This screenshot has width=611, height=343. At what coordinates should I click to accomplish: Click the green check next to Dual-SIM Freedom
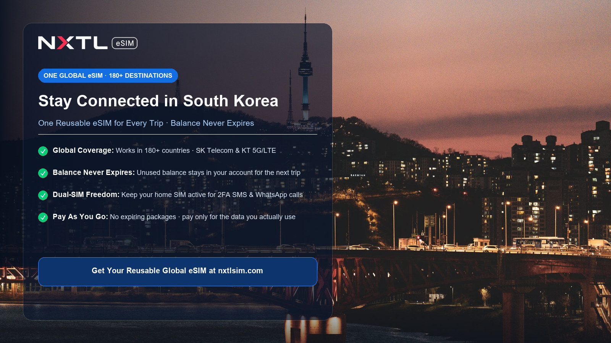[43, 195]
